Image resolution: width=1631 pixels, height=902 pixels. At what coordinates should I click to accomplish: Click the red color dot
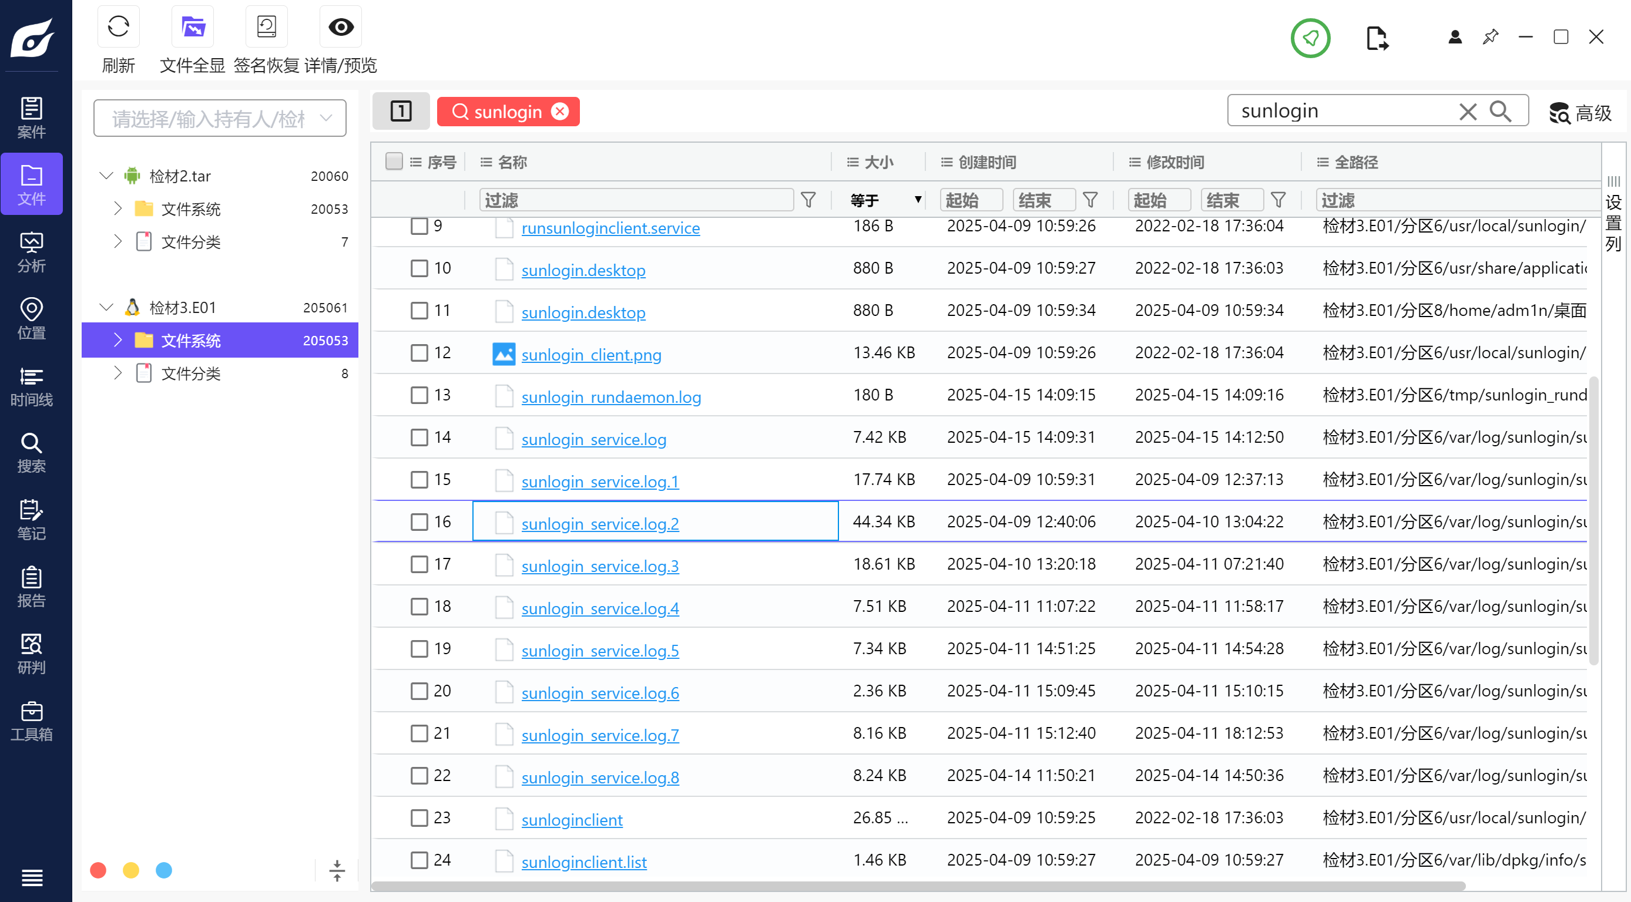[98, 870]
